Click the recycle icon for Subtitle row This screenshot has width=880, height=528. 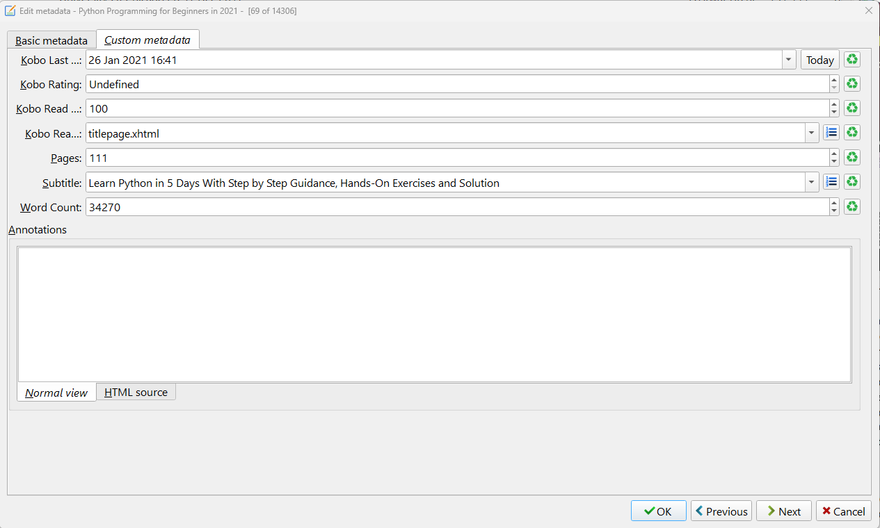[851, 182]
